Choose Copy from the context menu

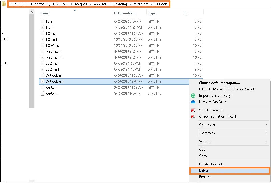point(203,156)
